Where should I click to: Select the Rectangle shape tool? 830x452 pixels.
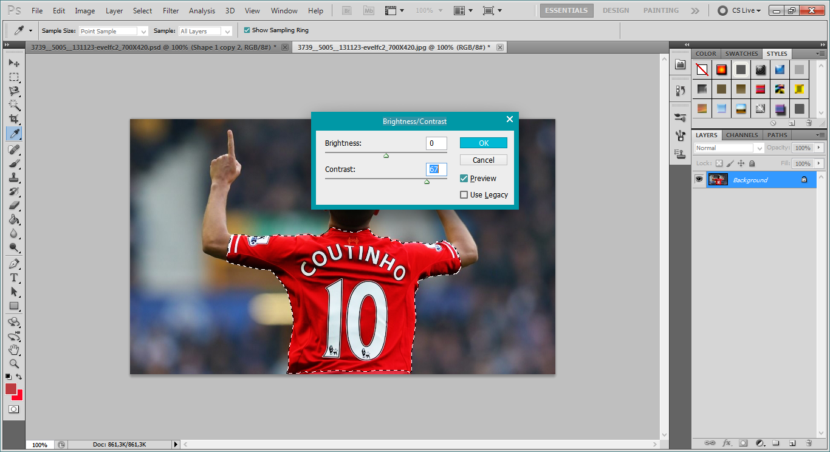[x=14, y=306]
